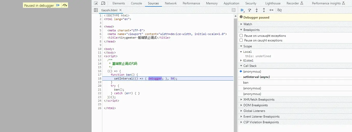Select the ban call stack frame
The width and height of the screenshot is (352, 132).
click(x=246, y=83)
